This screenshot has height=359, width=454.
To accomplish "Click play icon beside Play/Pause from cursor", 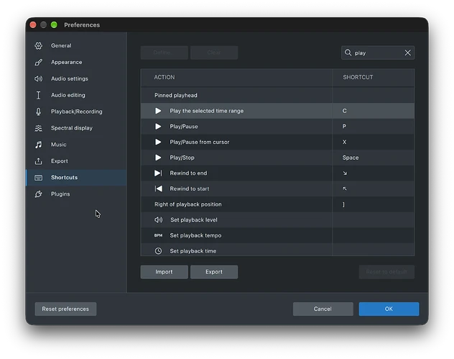I will point(158,142).
